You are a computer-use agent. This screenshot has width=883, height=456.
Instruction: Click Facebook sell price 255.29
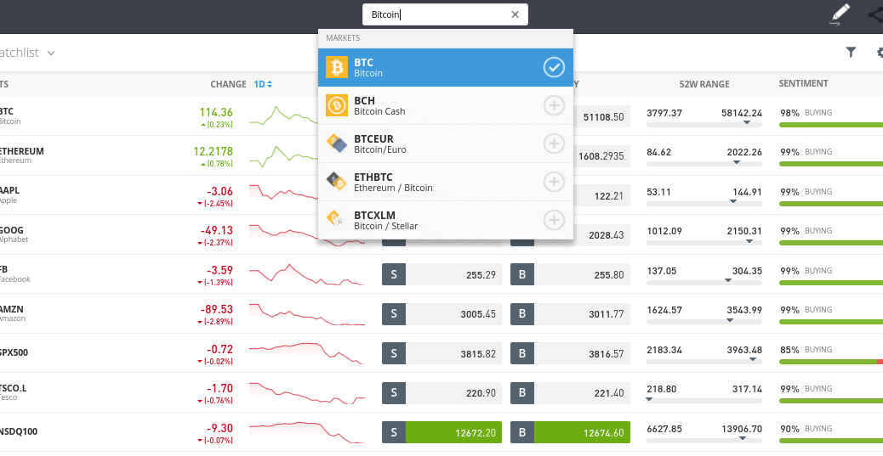(454, 274)
